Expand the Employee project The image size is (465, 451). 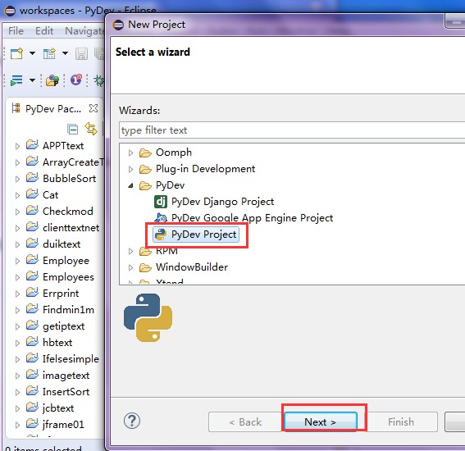(x=17, y=261)
